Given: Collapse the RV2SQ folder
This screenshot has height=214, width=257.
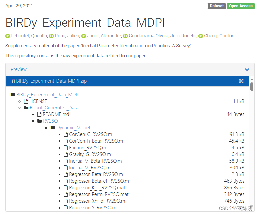Looking at the screenshot, I should [x=50, y=121].
